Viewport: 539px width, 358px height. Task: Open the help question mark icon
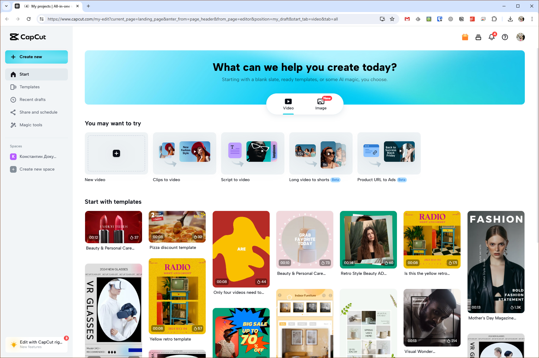(505, 37)
